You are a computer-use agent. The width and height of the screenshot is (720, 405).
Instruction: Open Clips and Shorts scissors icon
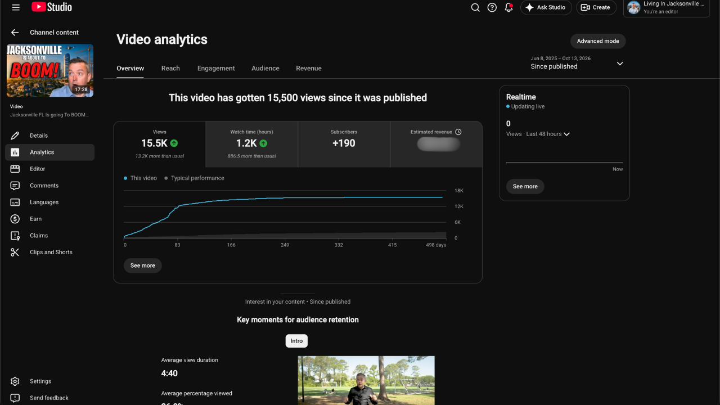click(15, 252)
